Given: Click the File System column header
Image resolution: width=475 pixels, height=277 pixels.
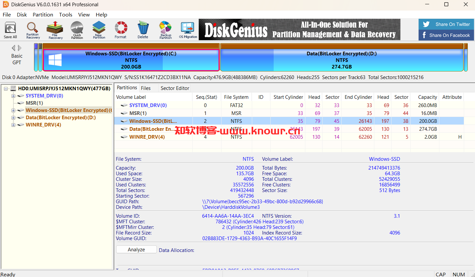Looking at the screenshot, I should (x=236, y=97).
